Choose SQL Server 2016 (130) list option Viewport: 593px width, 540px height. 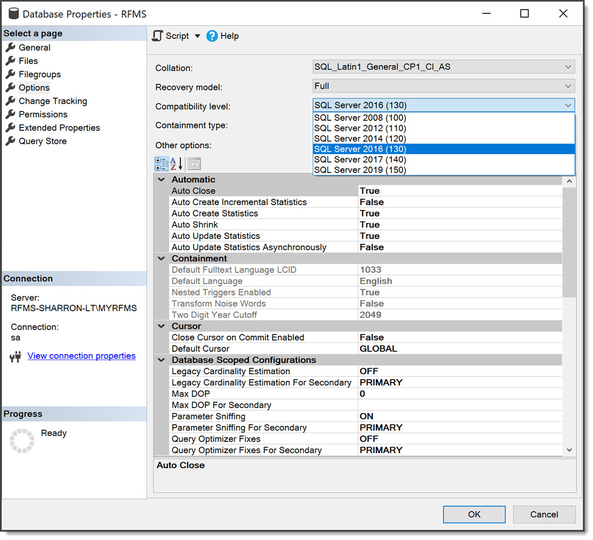click(444, 149)
